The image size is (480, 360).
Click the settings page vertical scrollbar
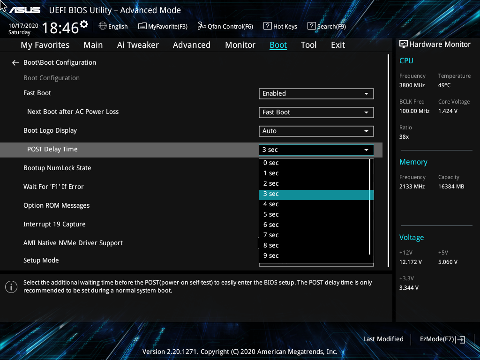(388, 161)
